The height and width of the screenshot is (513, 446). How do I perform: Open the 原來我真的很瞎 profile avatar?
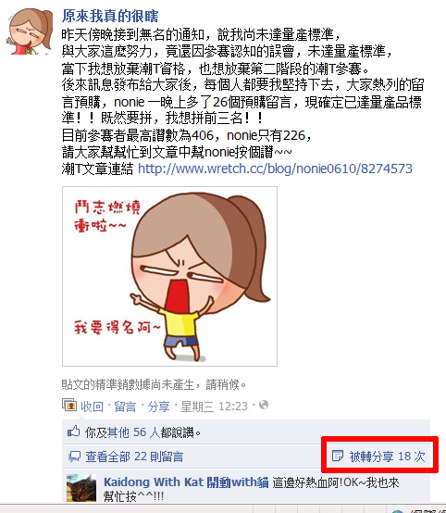click(30, 31)
